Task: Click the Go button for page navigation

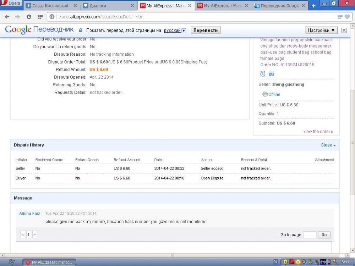Action: (324, 235)
